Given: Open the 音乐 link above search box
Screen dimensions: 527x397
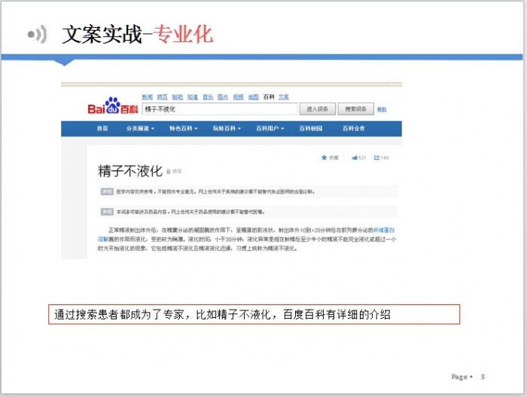Looking at the screenshot, I should tap(208, 97).
